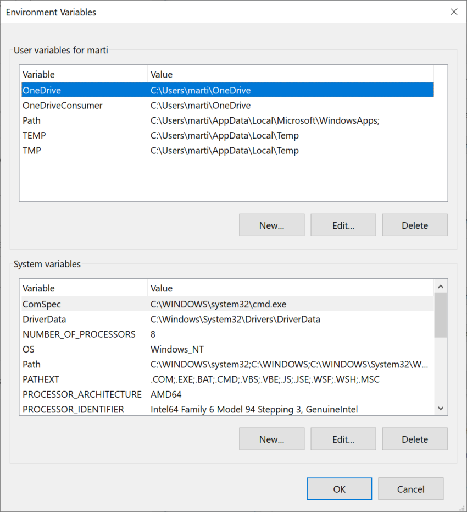Select the DriverData system variable
Image resolution: width=467 pixels, height=512 pixels.
[x=43, y=319]
